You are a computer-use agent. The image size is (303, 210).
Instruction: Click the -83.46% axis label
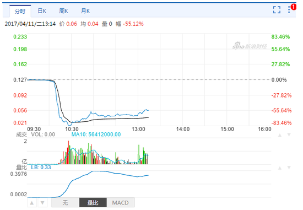(x=282, y=123)
